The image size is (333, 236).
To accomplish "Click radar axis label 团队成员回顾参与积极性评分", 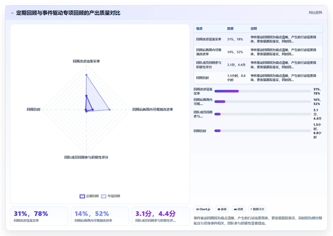I will point(86,157).
